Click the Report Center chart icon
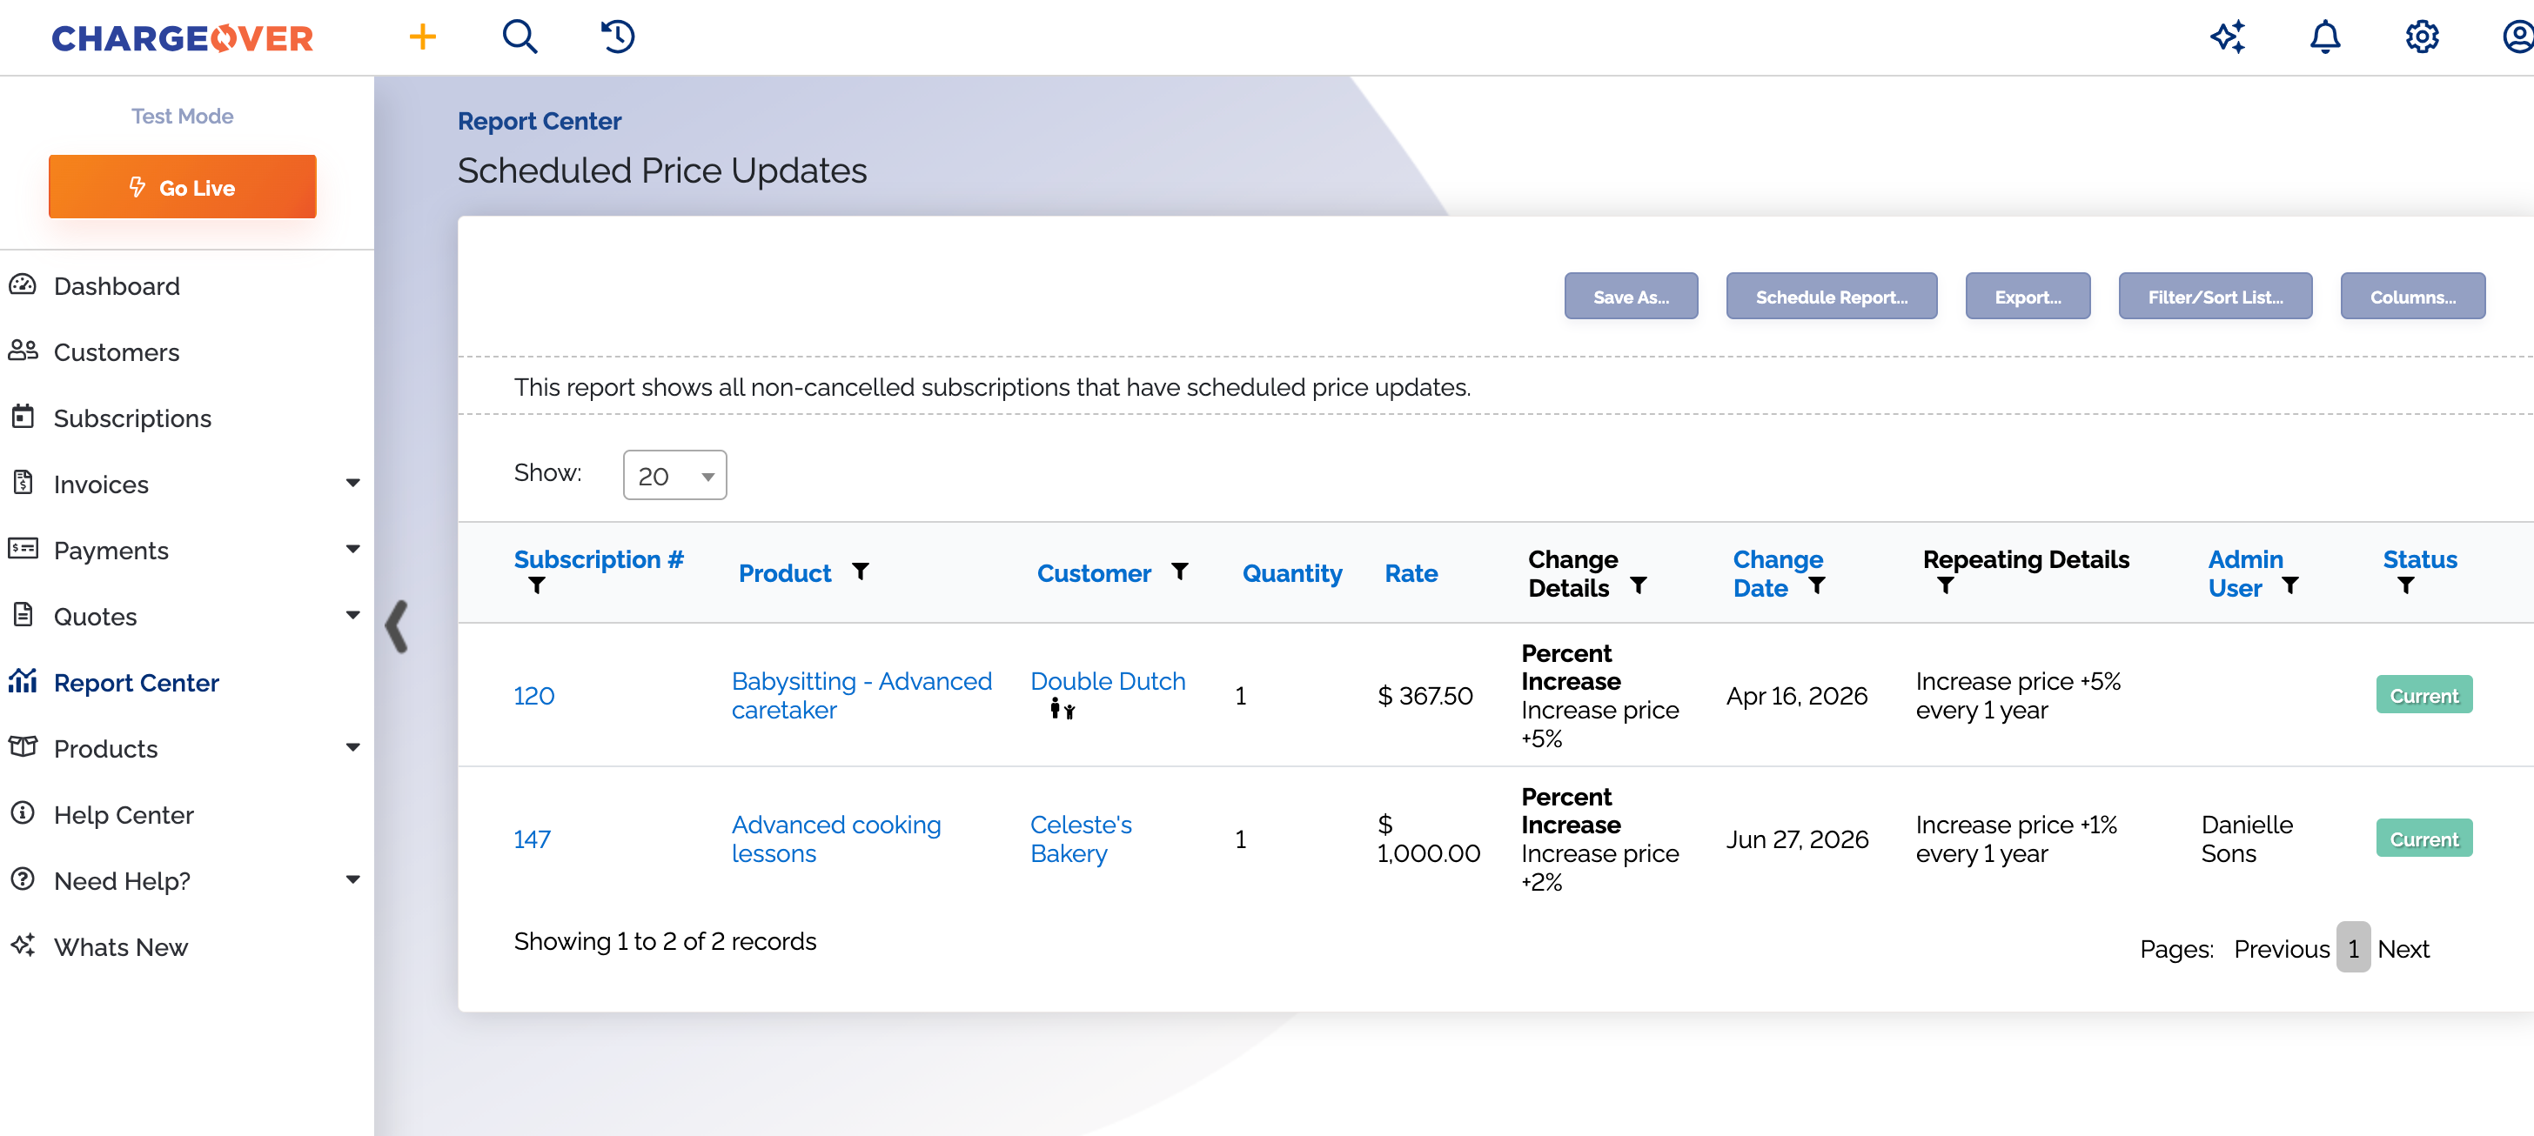This screenshot has height=1136, width=2534. pyautogui.click(x=23, y=682)
